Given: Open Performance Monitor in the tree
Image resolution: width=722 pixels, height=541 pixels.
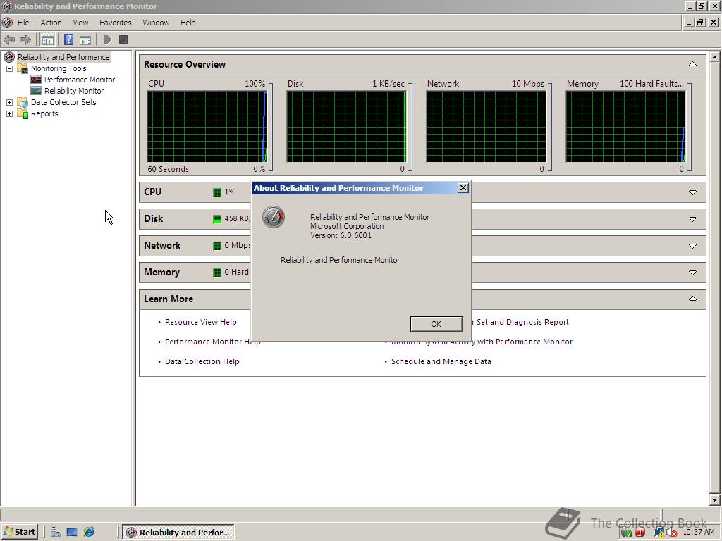Looking at the screenshot, I should pyautogui.click(x=80, y=80).
